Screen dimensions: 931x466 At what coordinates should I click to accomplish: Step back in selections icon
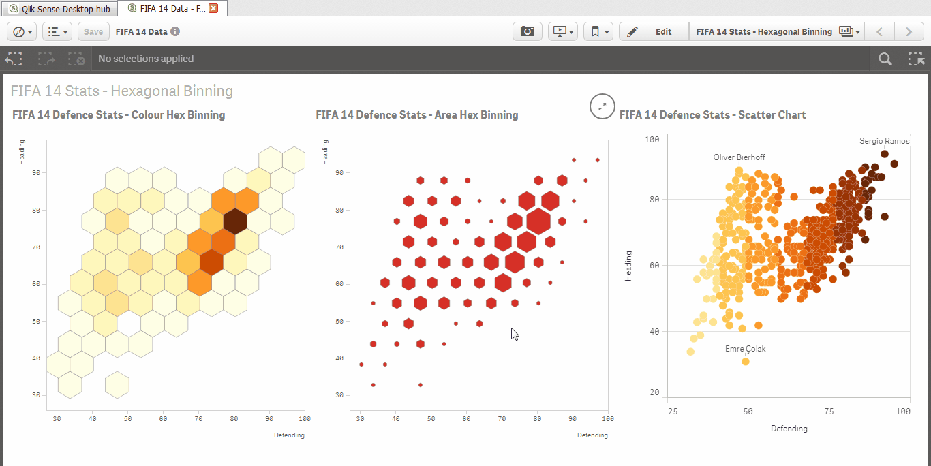(x=14, y=59)
